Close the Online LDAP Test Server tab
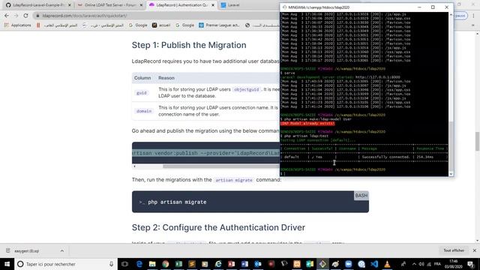Viewport: 480px width, 270px height. [x=141, y=5]
